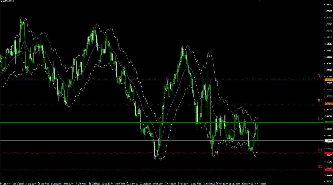This screenshot has height=185, width=333.
Task: Click the 11 Oct 00:00 time label
Action: tap(95, 184)
